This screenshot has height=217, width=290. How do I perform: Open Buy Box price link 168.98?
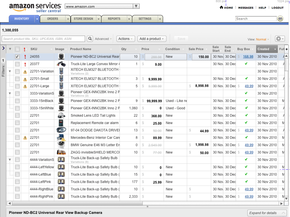click(248, 57)
